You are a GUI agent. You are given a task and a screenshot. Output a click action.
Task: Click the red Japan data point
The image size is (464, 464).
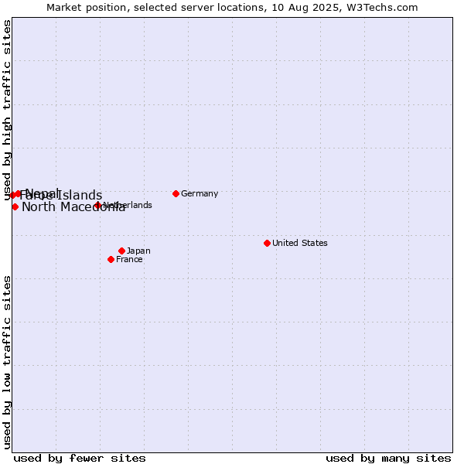tap(121, 251)
